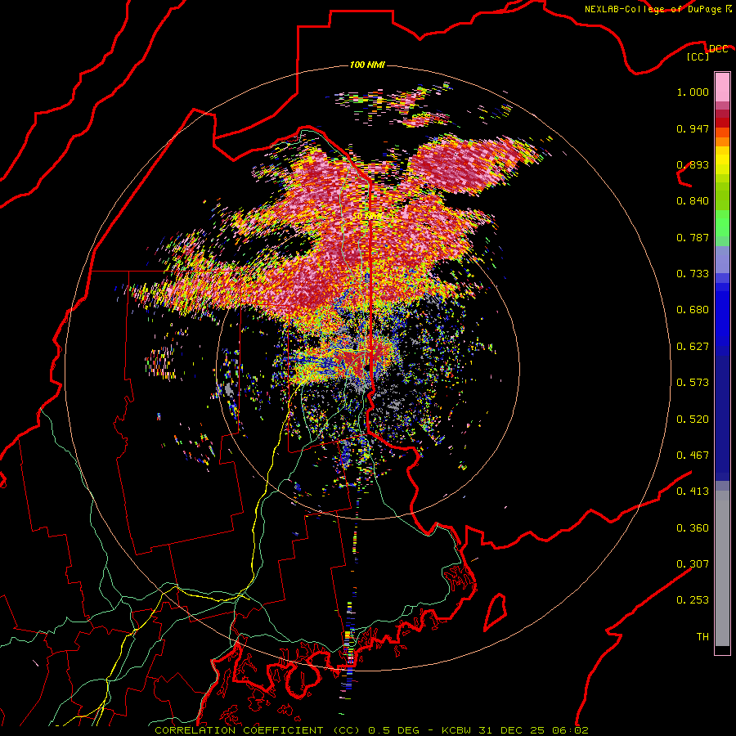Viewport: 736px width, 736px height.
Task: Click the 1.000 scale value
Action: (x=693, y=92)
